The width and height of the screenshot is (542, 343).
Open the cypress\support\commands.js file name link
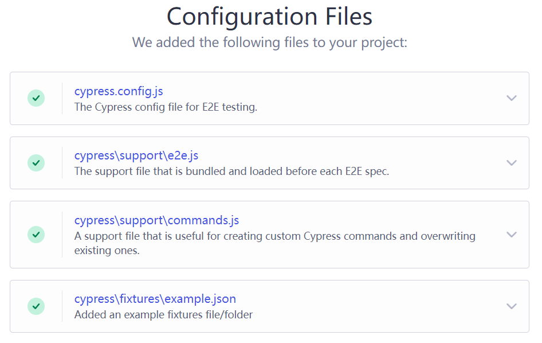click(x=156, y=220)
